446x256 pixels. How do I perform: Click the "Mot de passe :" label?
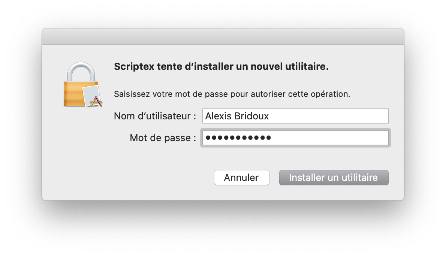coord(163,138)
